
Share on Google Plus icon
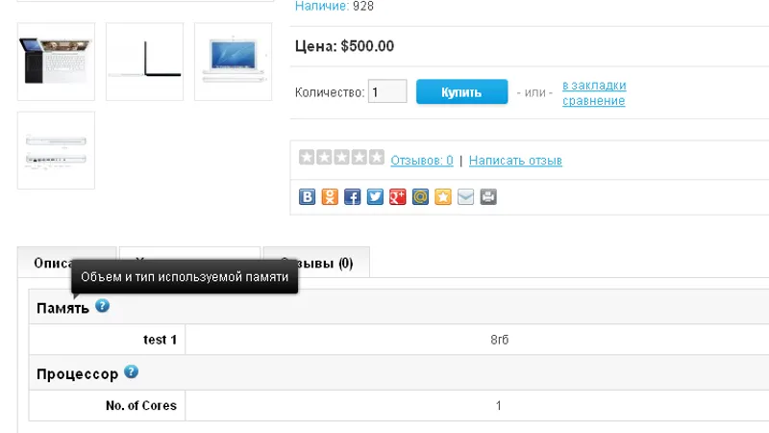[x=398, y=197]
